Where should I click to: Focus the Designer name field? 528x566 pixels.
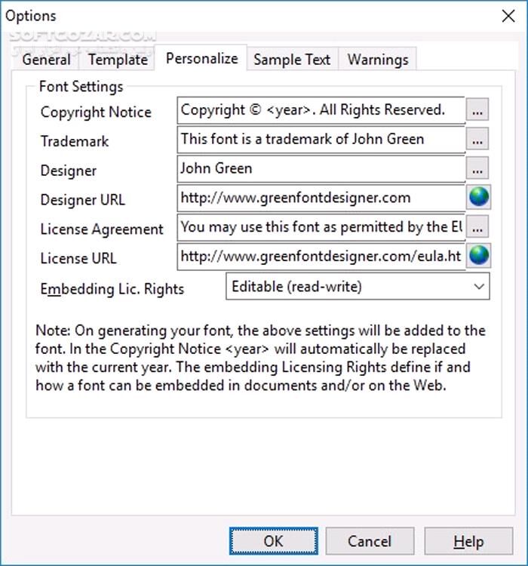pyautogui.click(x=321, y=168)
